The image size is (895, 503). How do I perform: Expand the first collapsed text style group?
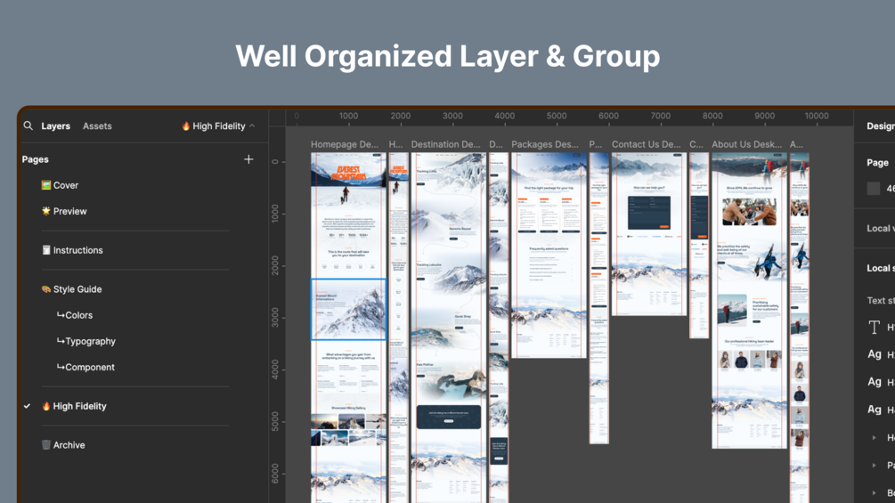874,437
